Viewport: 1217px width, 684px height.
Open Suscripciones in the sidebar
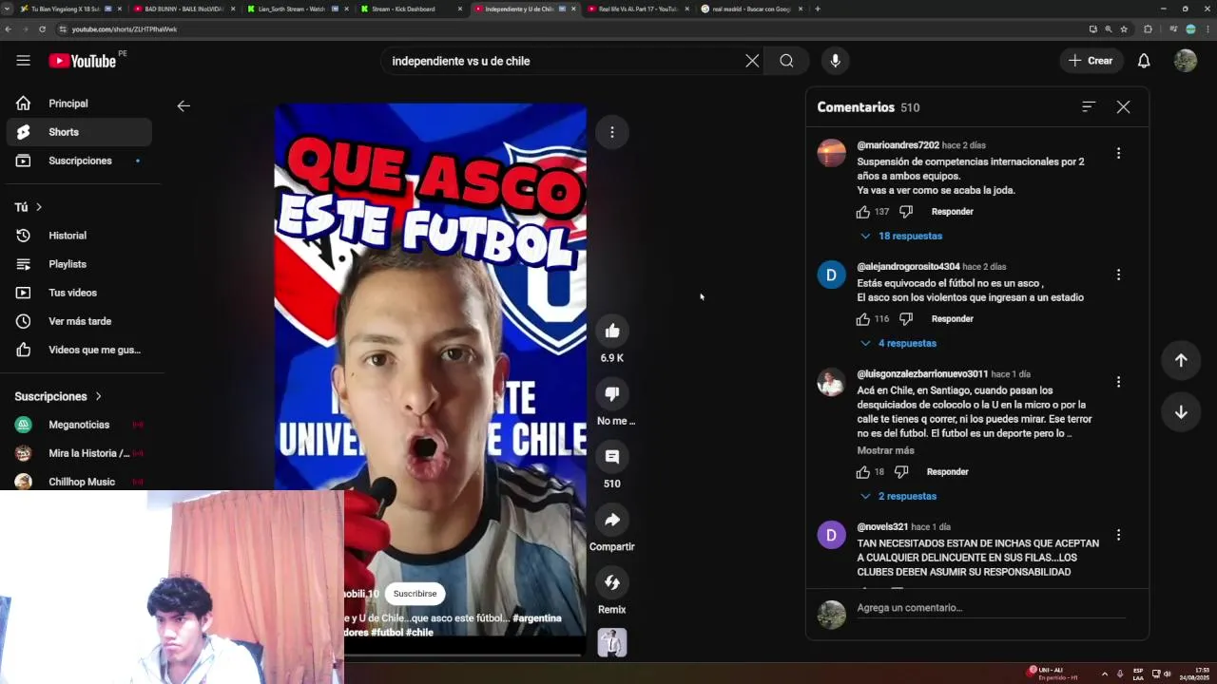[79, 161]
